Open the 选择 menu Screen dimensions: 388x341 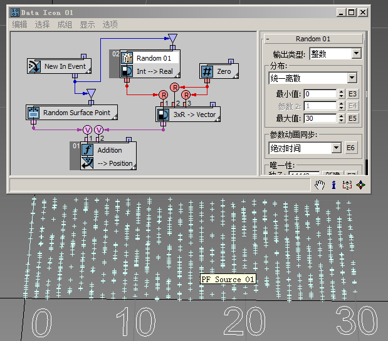point(42,24)
